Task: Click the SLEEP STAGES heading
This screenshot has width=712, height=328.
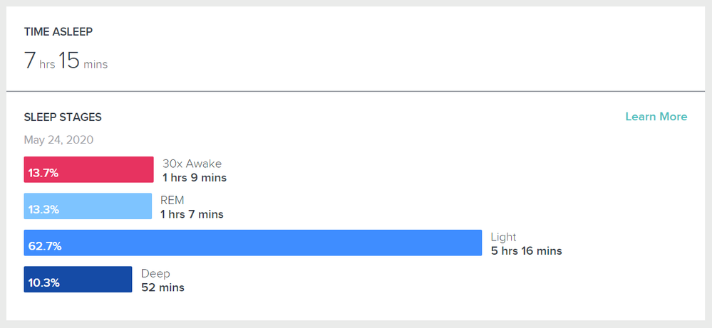Action: coord(63,117)
